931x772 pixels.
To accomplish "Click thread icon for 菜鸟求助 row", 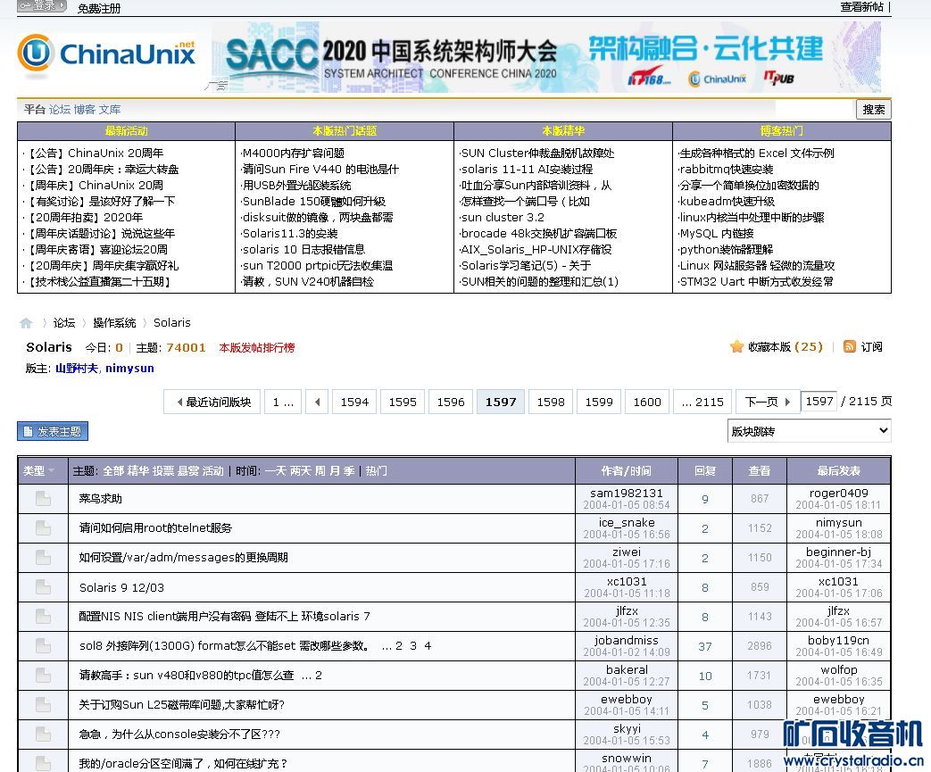I will 43,499.
